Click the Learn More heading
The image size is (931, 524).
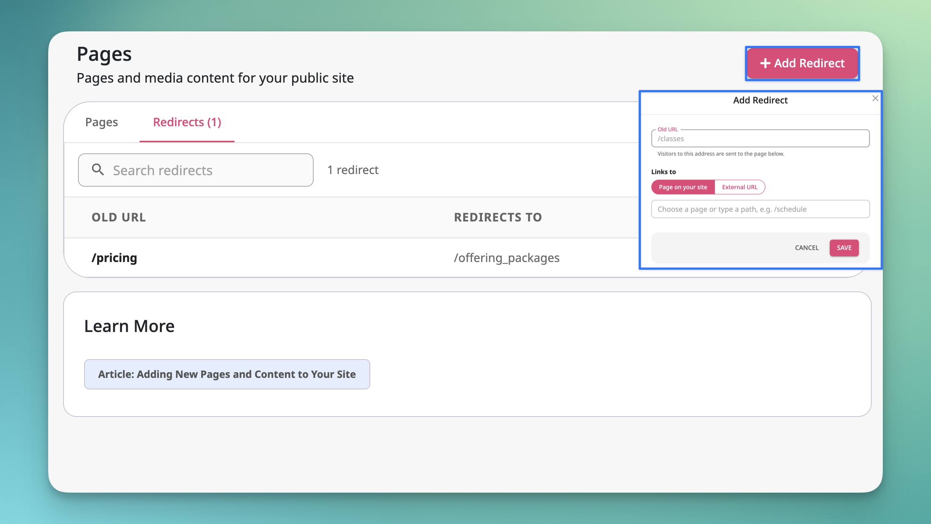coord(129,326)
